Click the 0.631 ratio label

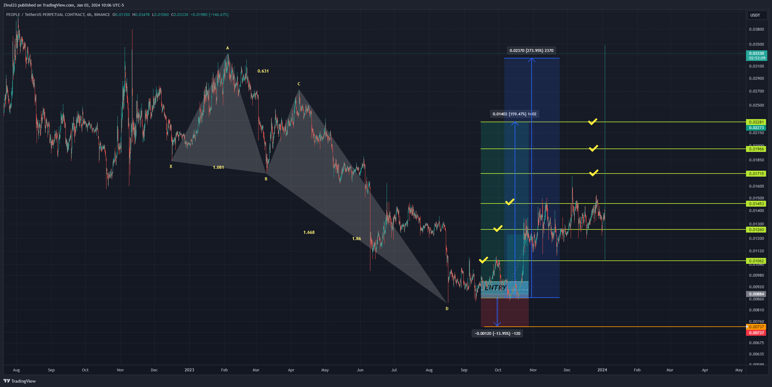(x=263, y=71)
